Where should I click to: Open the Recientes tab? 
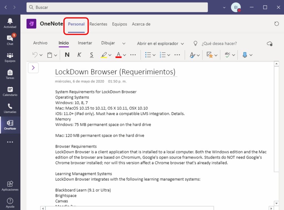tap(98, 24)
